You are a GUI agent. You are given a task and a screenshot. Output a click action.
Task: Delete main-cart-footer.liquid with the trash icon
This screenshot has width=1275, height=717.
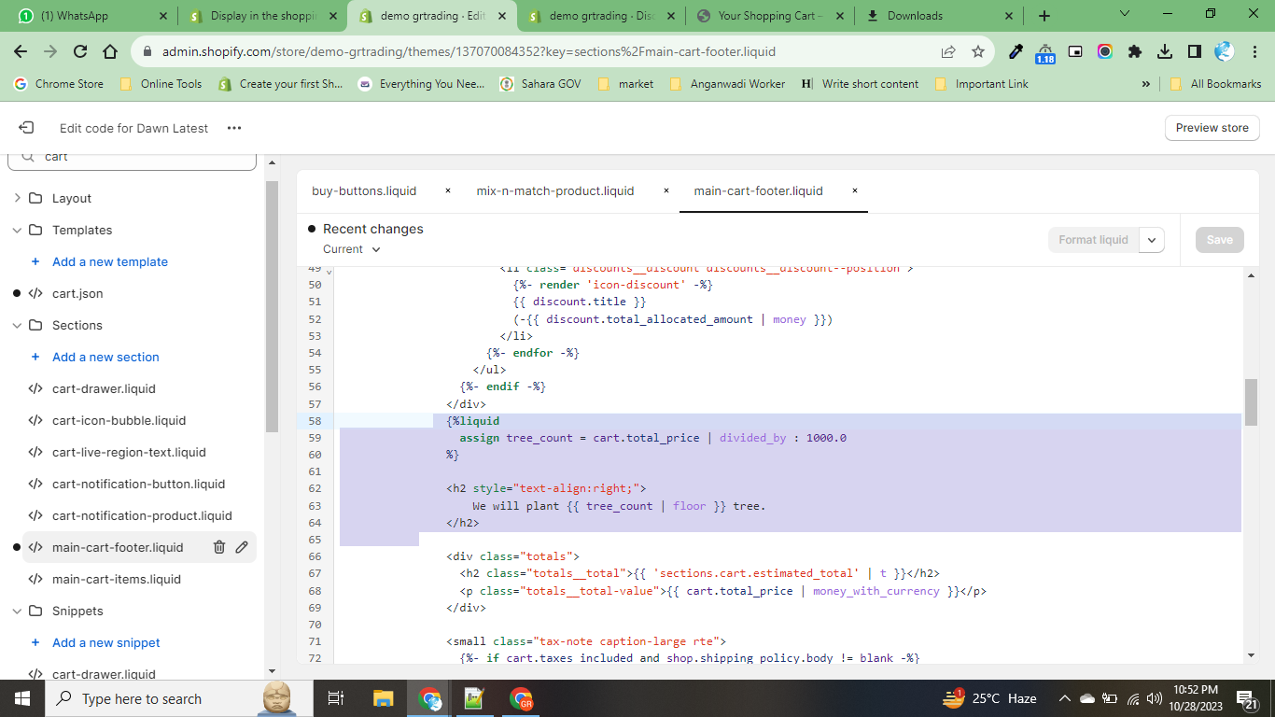(x=218, y=547)
